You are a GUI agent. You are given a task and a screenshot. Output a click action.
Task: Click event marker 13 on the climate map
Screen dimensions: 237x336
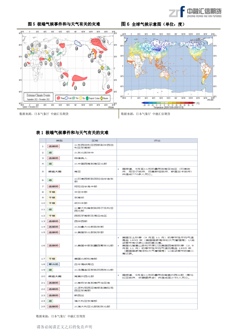click(25, 64)
